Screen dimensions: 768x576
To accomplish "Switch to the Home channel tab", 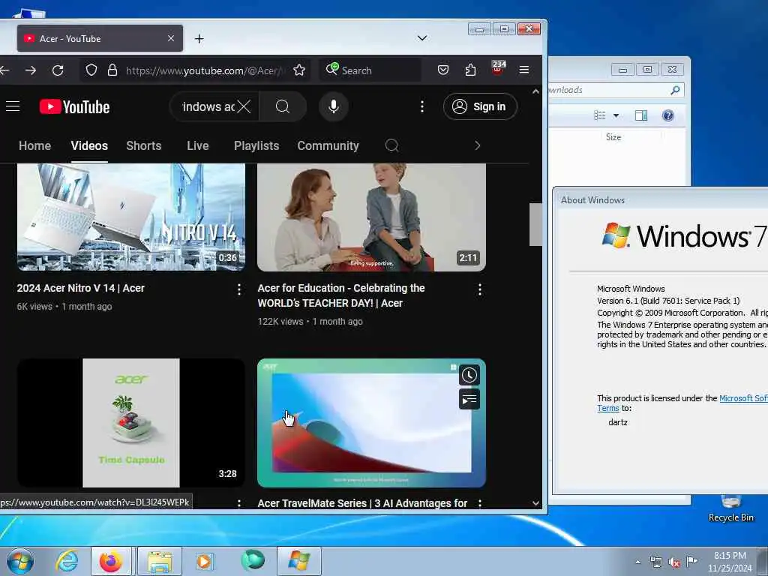I will (x=34, y=145).
